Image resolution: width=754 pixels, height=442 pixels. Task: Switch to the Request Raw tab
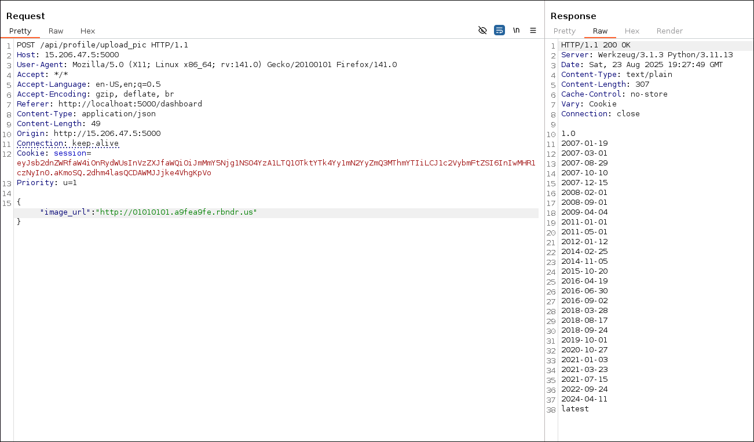56,31
